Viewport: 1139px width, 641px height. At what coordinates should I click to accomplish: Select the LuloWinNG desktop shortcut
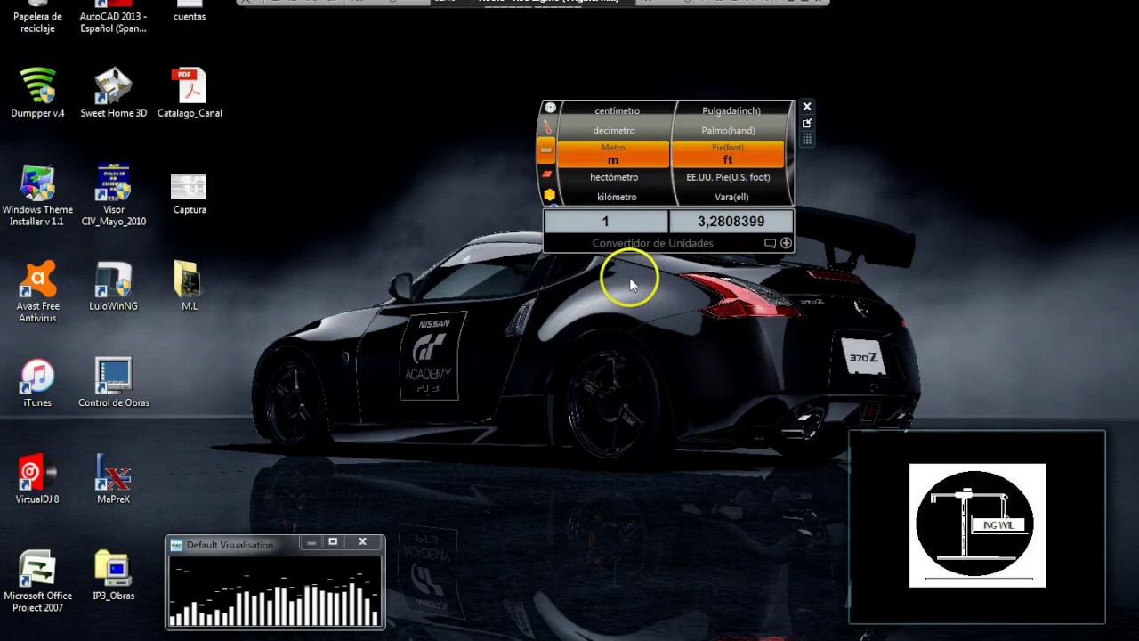click(x=113, y=287)
